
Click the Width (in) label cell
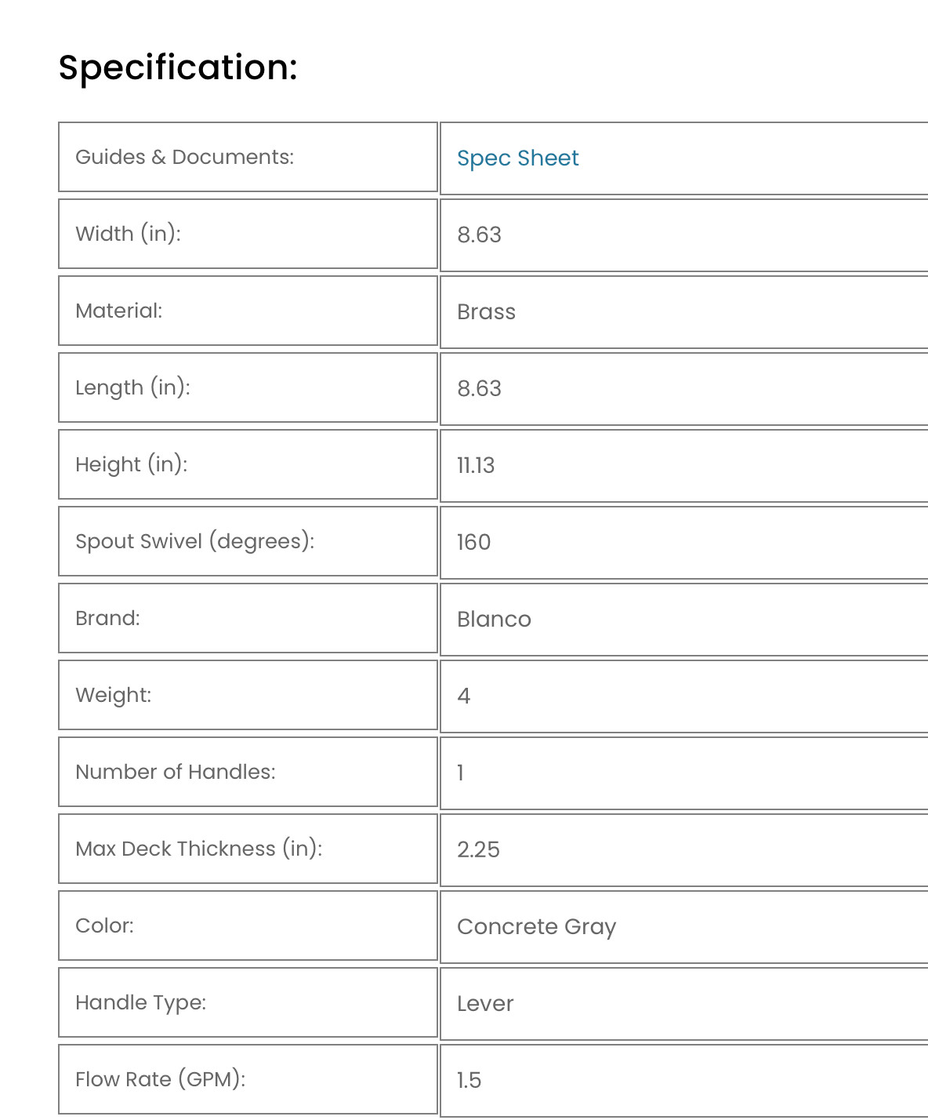[x=248, y=234]
